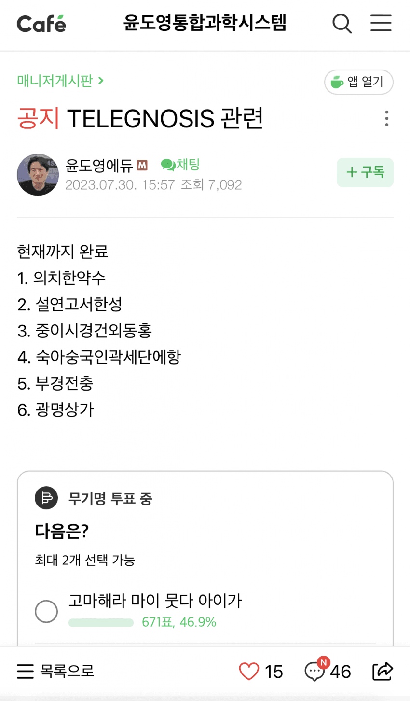Tap the manager badge next to 윤도영에듀

coord(142,166)
